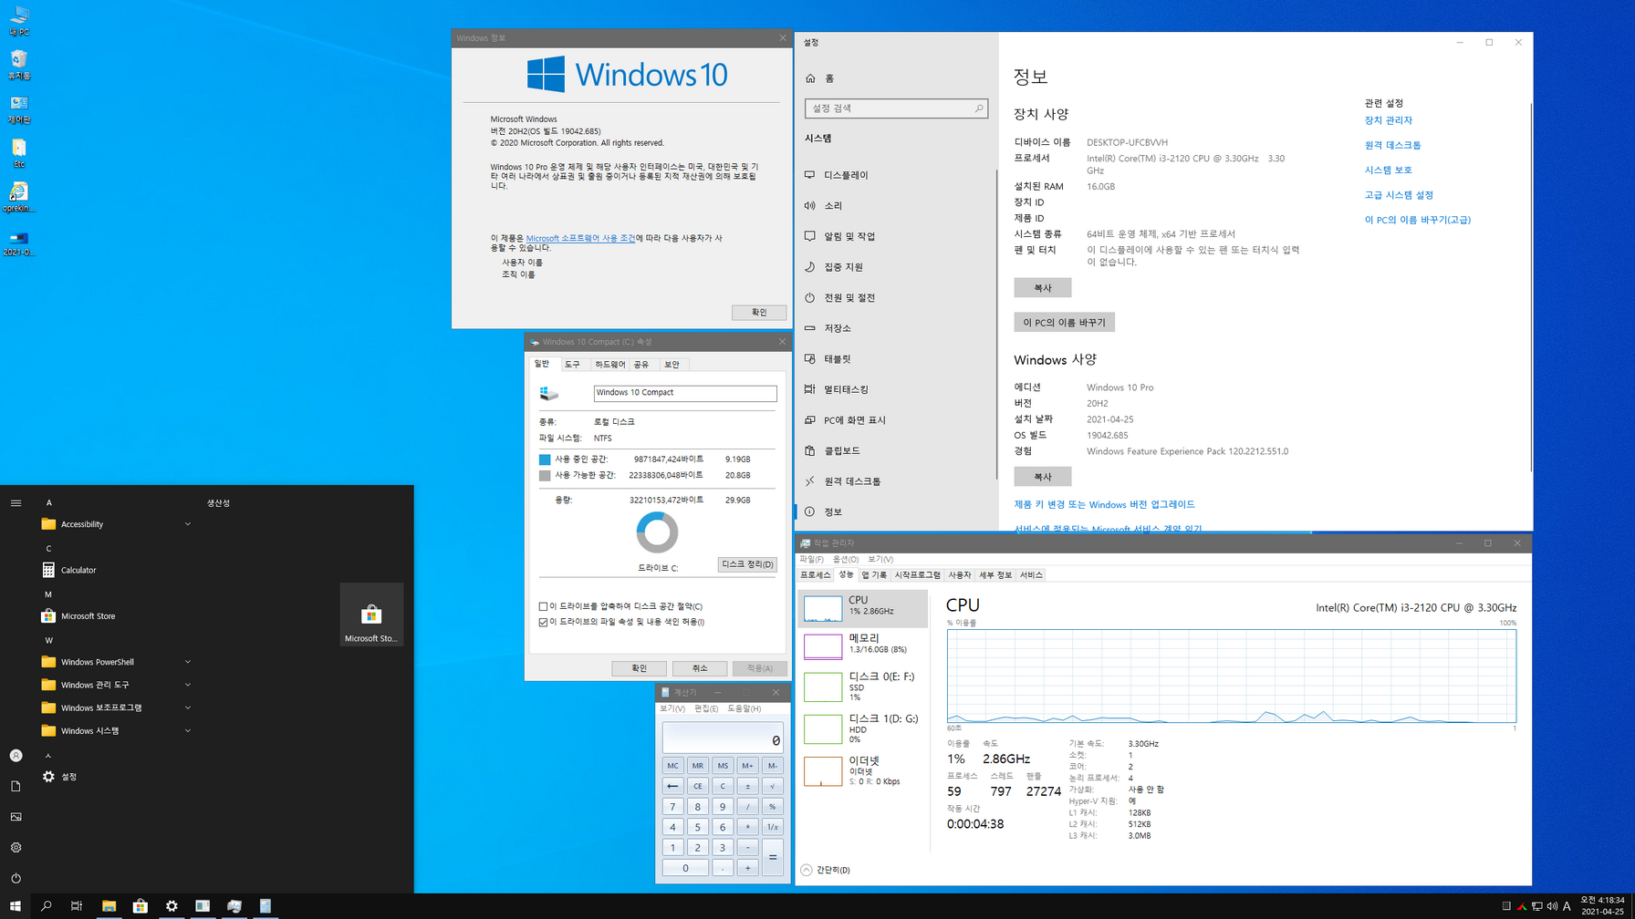1635x919 pixels.
Task: Click the power icon in Start menu
Action: (16, 878)
